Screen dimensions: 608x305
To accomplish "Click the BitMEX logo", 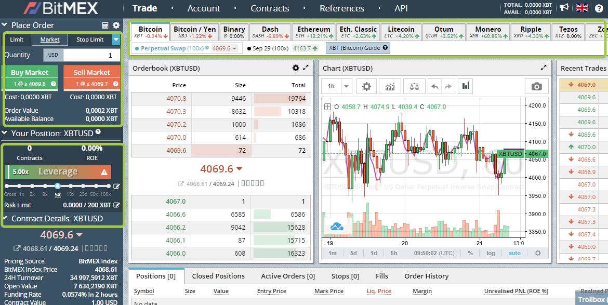I will (x=60, y=8).
